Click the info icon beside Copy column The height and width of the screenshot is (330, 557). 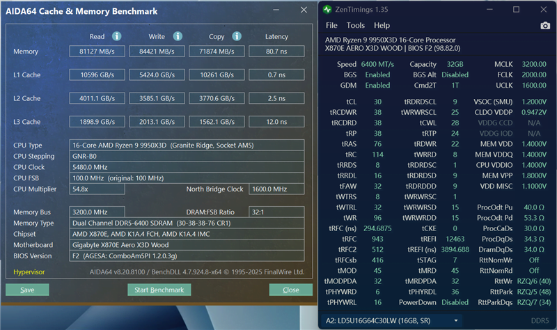pyautogui.click(x=237, y=36)
